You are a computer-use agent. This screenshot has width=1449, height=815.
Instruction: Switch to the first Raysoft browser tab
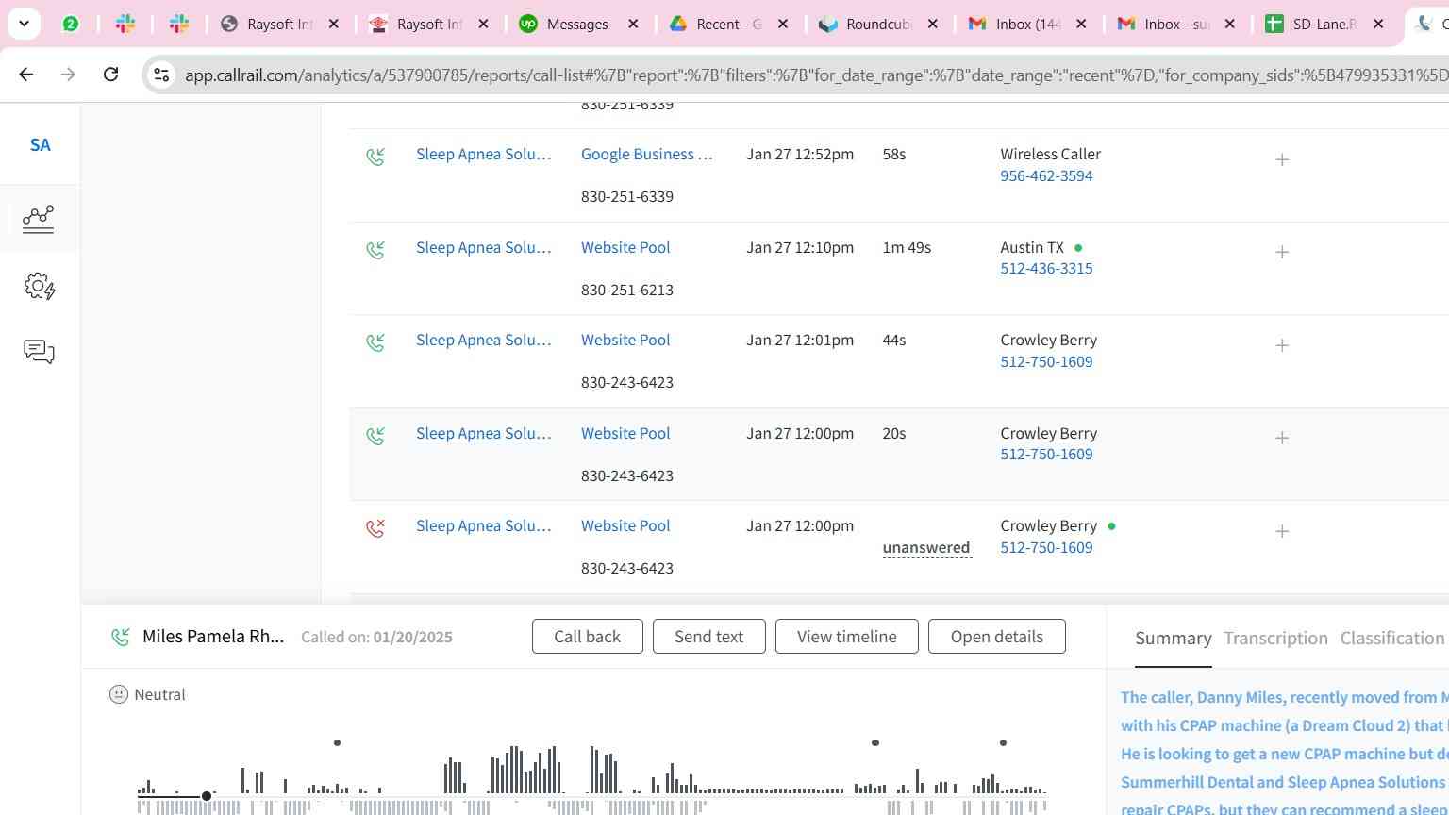pos(279,24)
